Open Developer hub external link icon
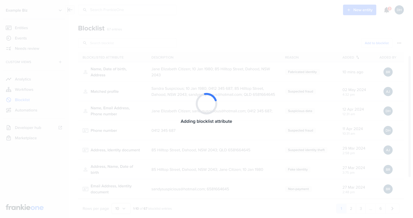The image size is (413, 218). (60, 128)
